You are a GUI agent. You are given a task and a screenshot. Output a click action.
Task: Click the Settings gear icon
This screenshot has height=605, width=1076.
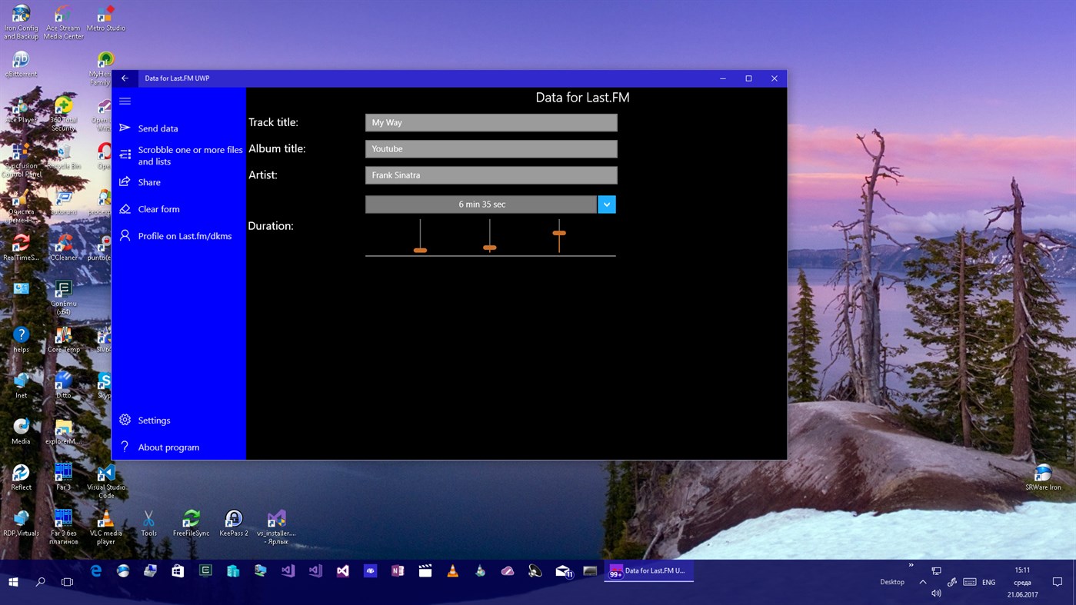[125, 420]
